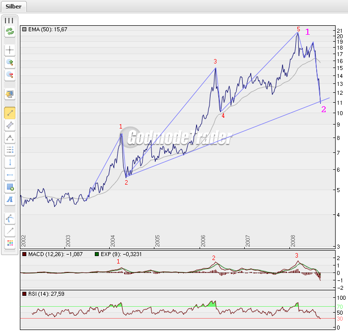Switch to the Silber tab

(x=13, y=6)
